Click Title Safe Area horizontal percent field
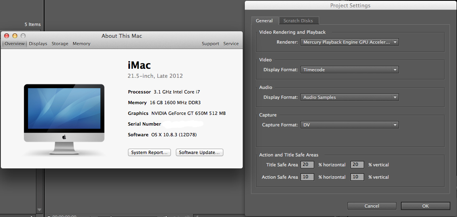The image size is (457, 217). coord(307,165)
